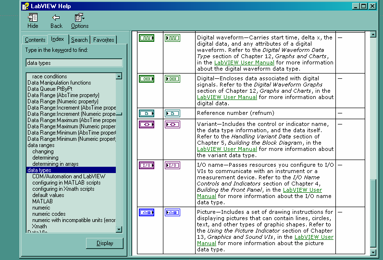Open LabVIEW User Manual link in Digital row
The height and width of the screenshot is (260, 383).
point(227,97)
